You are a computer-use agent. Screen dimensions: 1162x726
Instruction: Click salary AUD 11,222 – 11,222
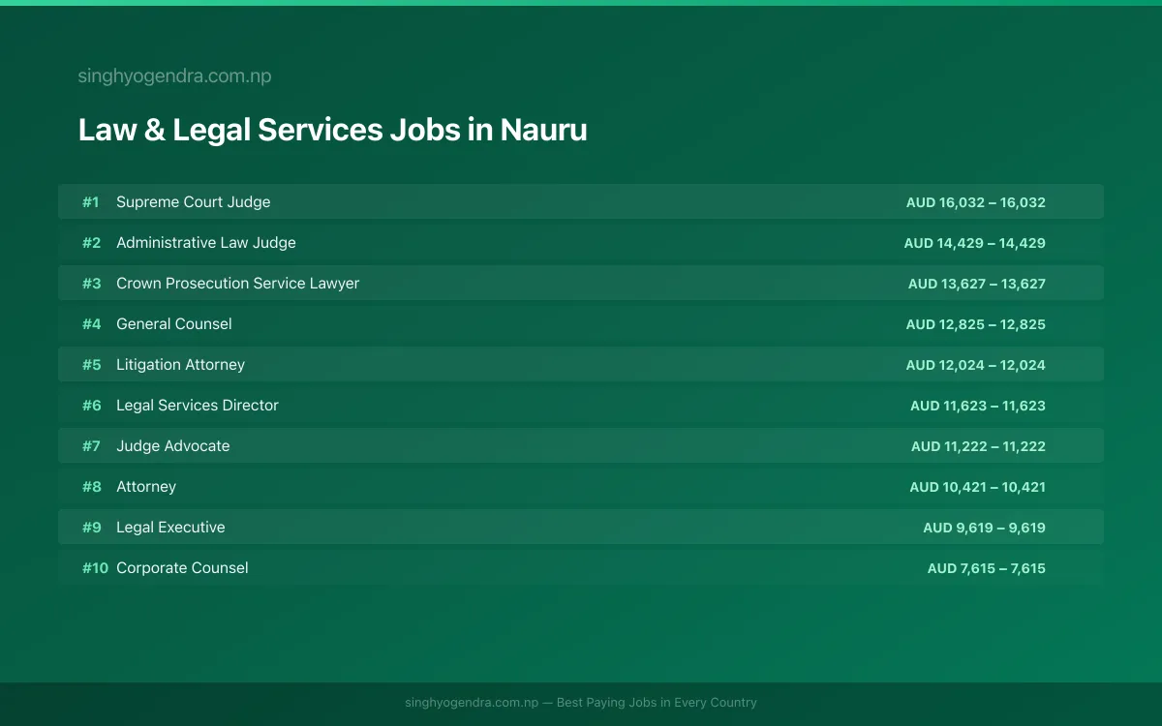click(x=978, y=446)
